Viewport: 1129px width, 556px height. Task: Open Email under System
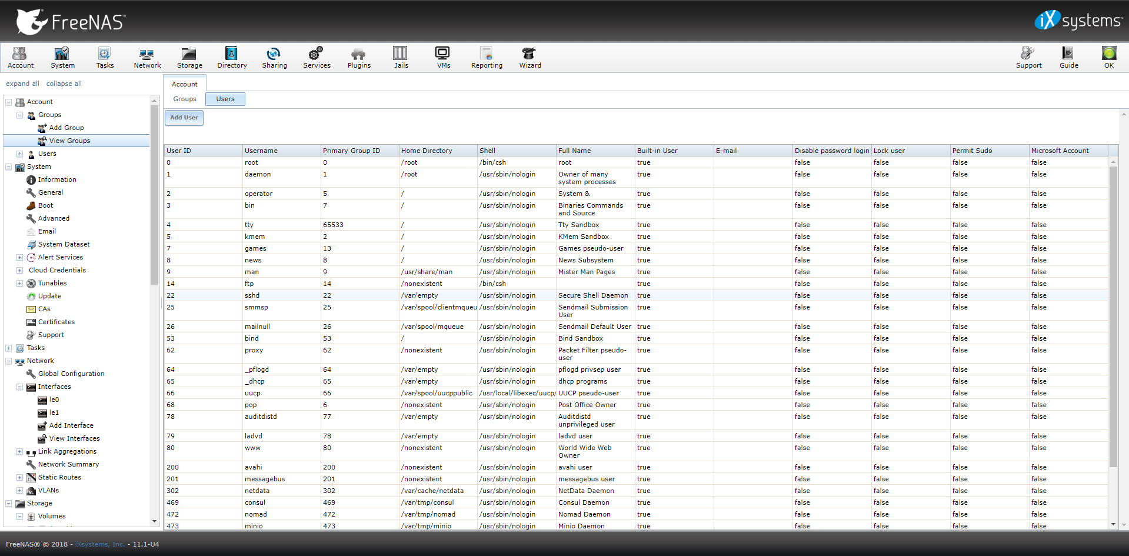pyautogui.click(x=46, y=231)
